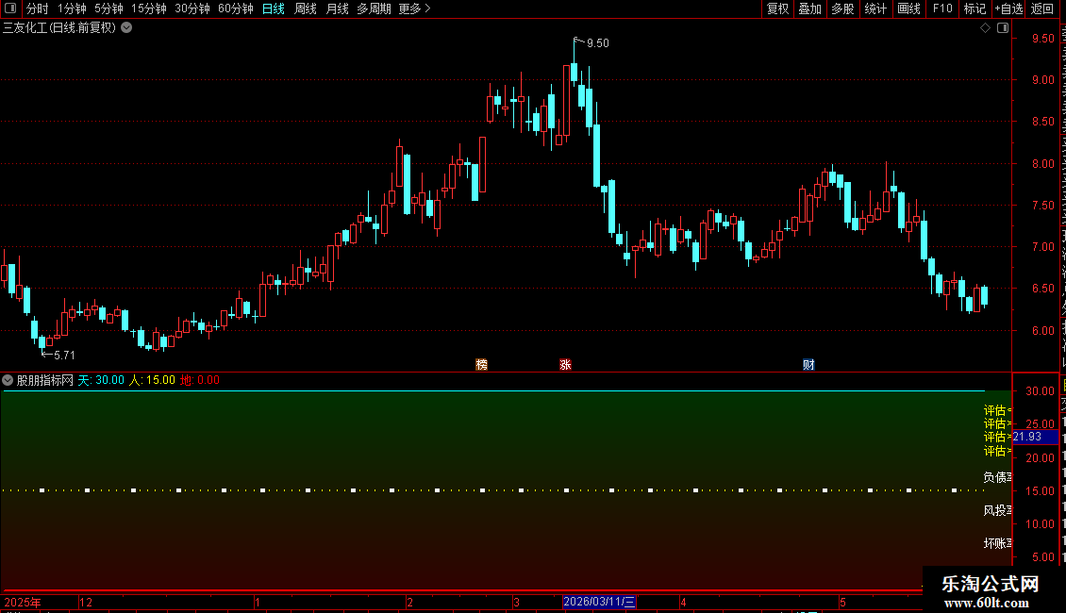Switch to 月线 monthly chart
This screenshot has height=613, width=1066.
[337, 8]
